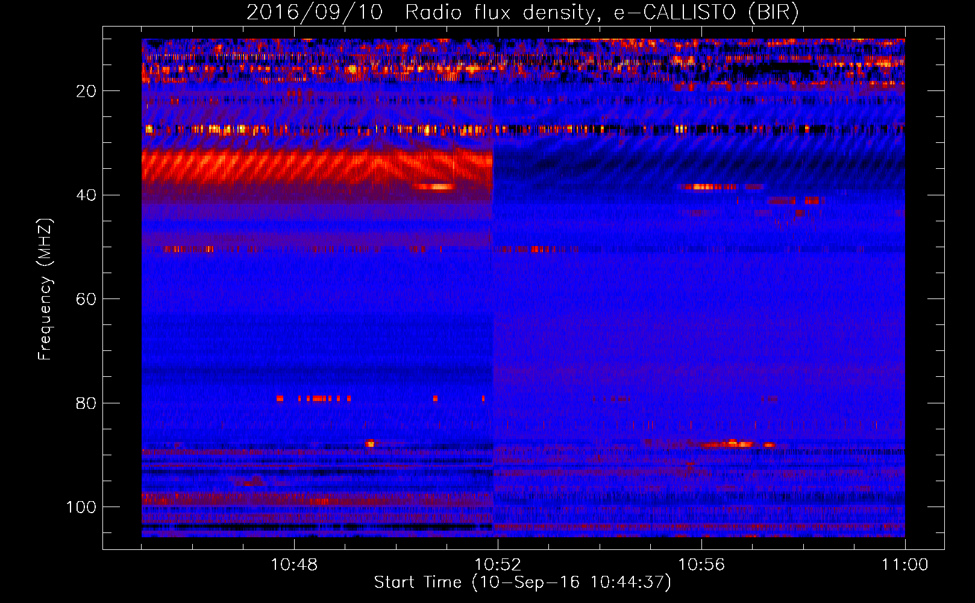Click the 40 MHz frequency tick label
The width and height of the screenshot is (975, 603).
[86, 195]
